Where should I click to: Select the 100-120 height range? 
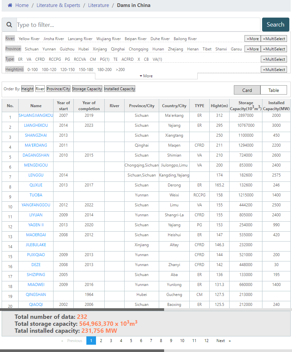(x=49, y=70)
